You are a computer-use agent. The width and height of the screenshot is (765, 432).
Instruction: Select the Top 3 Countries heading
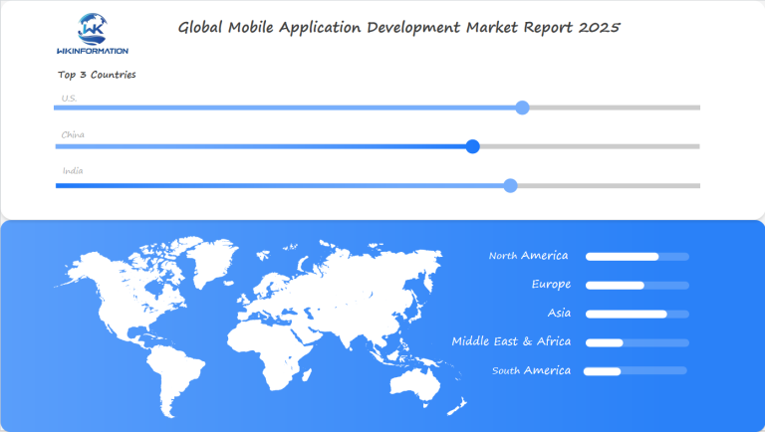[x=97, y=75]
